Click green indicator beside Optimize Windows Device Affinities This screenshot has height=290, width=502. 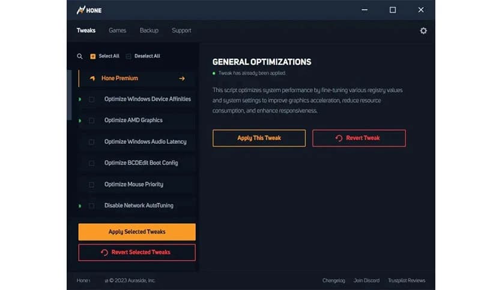[x=80, y=99]
